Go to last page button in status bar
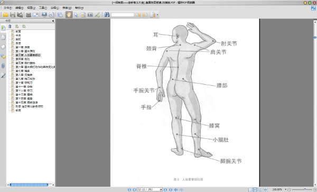Screen dimensions: 317x192 point(171,189)
